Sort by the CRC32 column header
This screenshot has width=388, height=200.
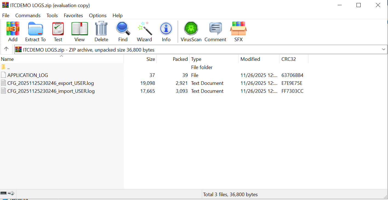point(289,59)
